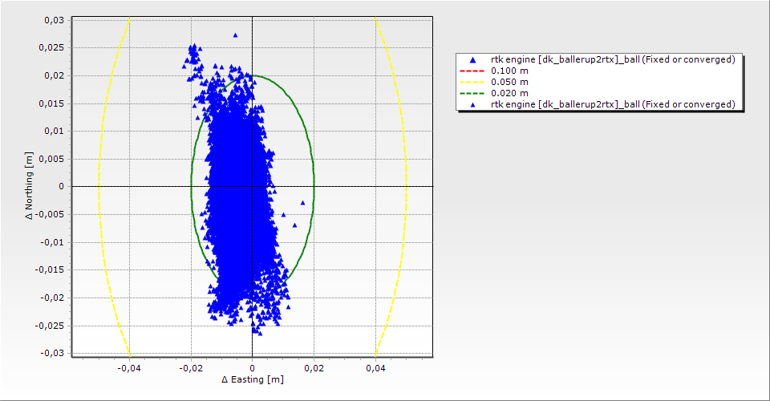Click the -0,015 tick label on the Y axis
The height and width of the screenshot is (401, 770).
click(x=50, y=270)
